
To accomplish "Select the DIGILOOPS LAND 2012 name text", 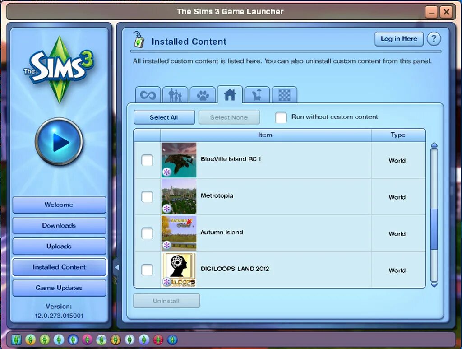I will tap(235, 269).
